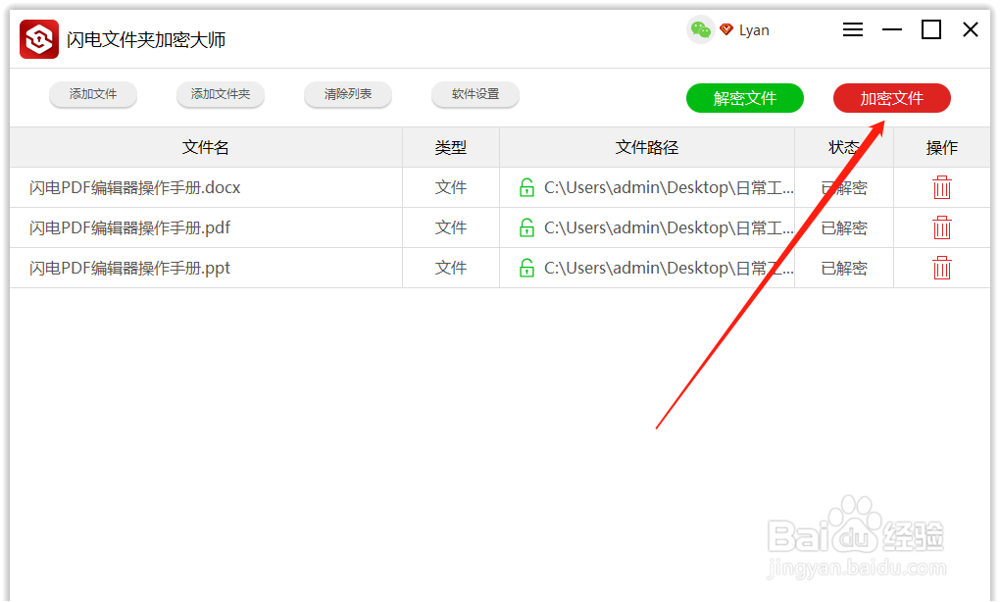
Task: Toggle the lock icon on the ppt row
Action: 526,267
